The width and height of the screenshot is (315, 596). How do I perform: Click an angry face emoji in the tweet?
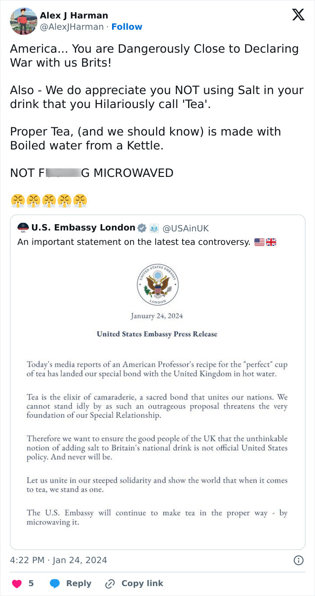pos(18,200)
